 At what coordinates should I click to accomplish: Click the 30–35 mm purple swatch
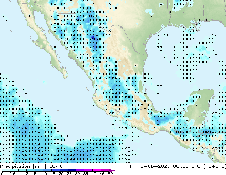pos(80,170)
